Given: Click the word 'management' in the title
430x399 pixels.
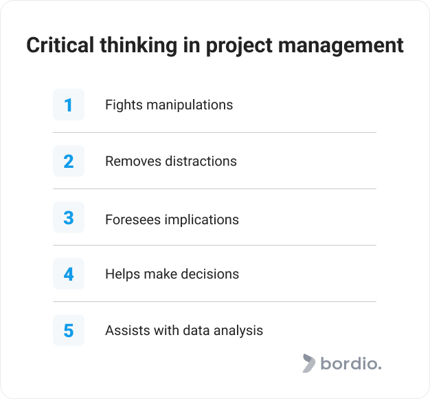Looking at the screenshot, I should (x=341, y=46).
